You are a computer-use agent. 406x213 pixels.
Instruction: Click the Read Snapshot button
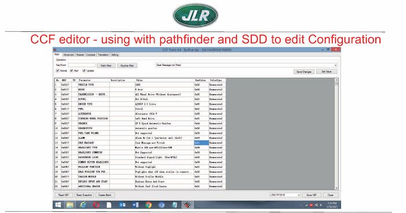click(x=84, y=195)
